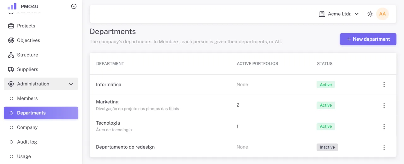This screenshot has width=404, height=164.
Task: Click the Structure hierarchy icon
Action: [x=11, y=55]
